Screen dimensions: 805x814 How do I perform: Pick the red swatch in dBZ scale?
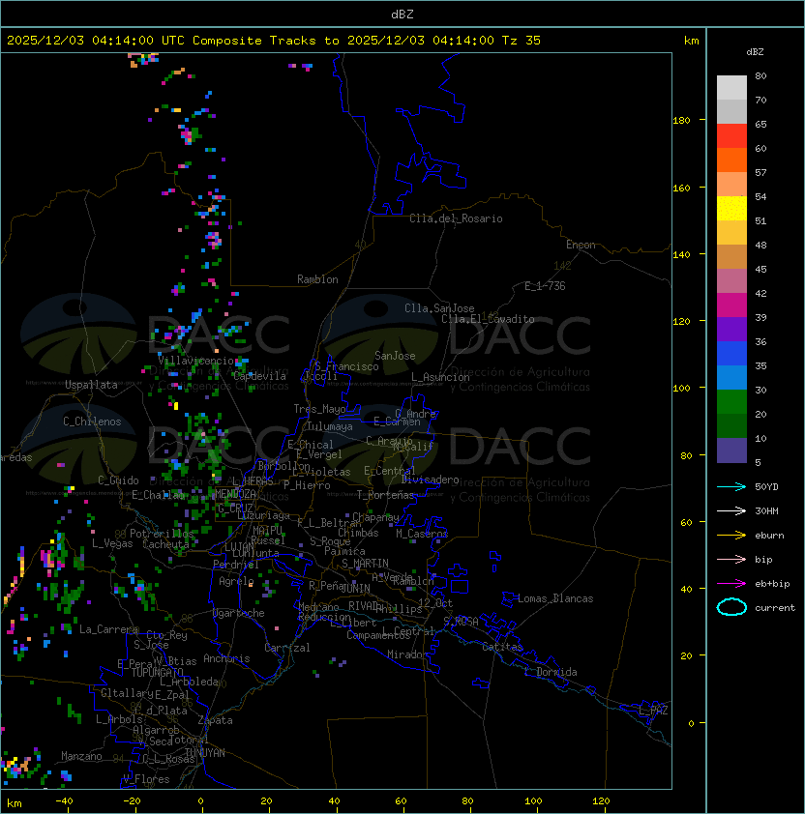pos(731,136)
